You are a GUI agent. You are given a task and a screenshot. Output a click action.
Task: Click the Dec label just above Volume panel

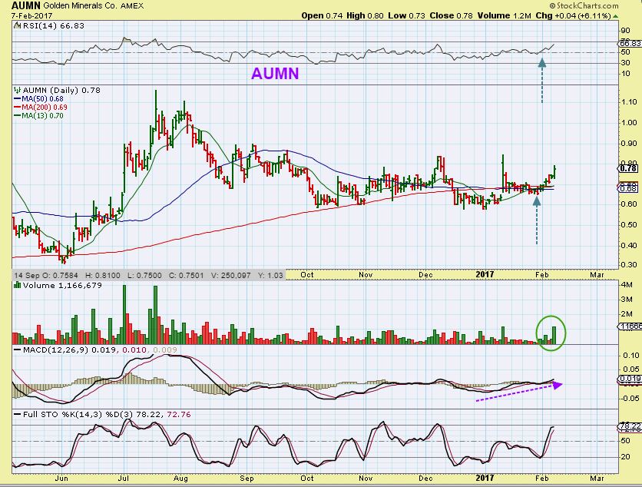point(425,275)
